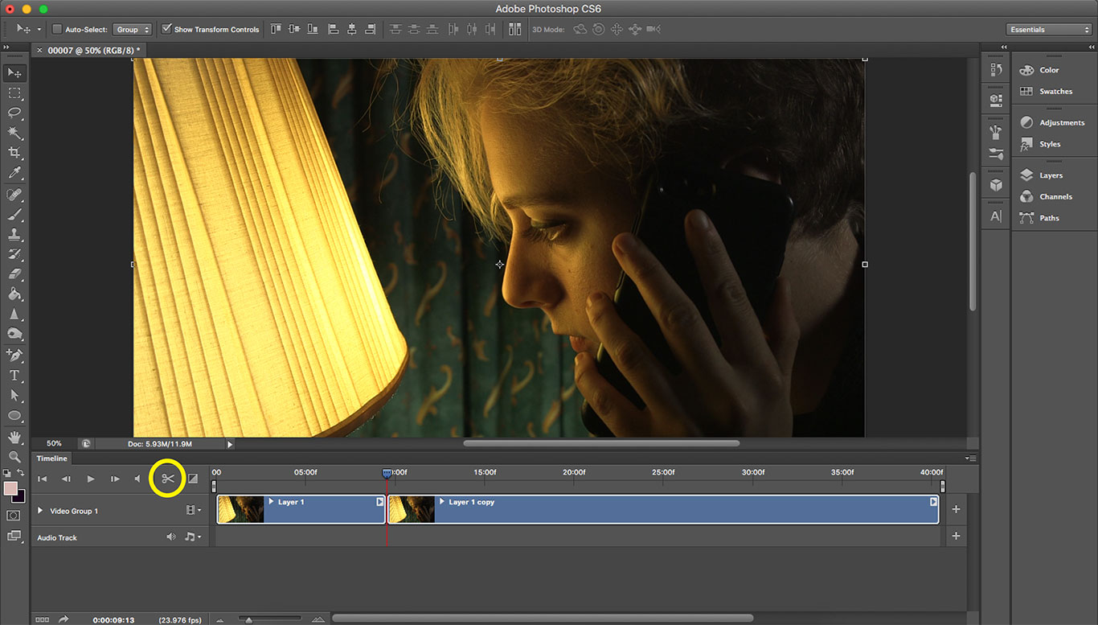
Task: Open the Swatches panel
Action: click(1054, 91)
